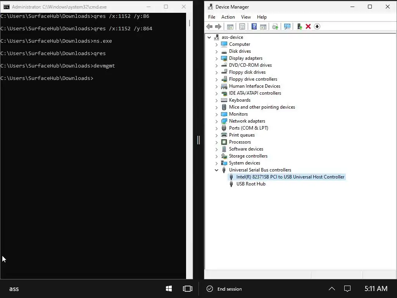Open the Action Center notification icon
The height and width of the screenshot is (298, 397).
[x=347, y=289]
